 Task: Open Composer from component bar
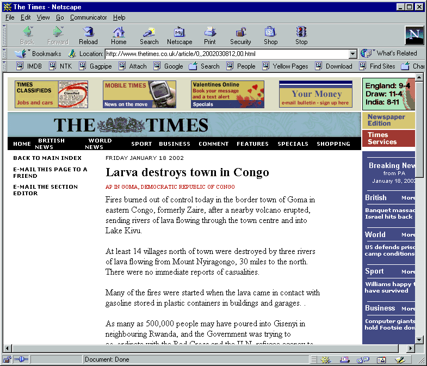[399, 359]
